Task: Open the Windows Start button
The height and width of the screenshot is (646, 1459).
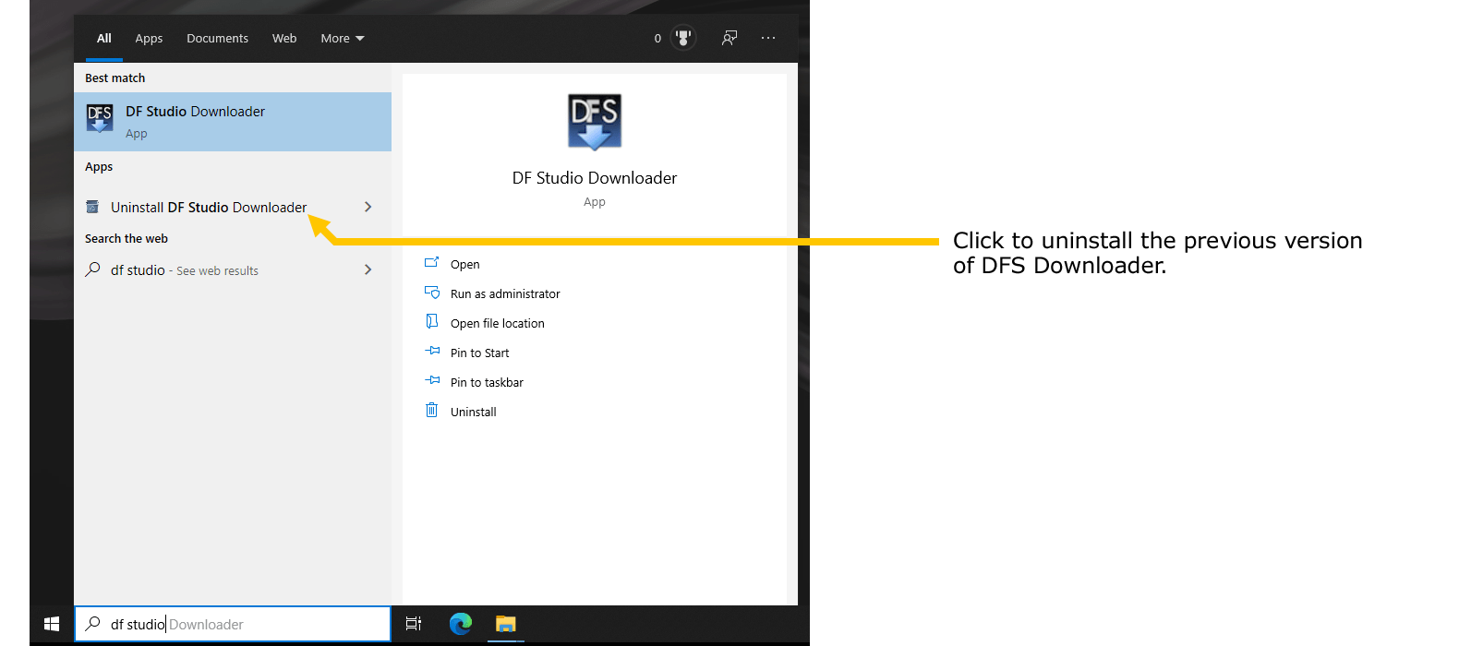Action: (52, 624)
